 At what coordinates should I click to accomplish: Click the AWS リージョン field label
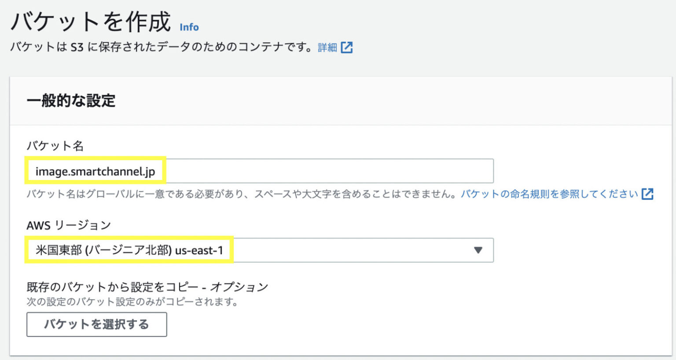tap(69, 225)
